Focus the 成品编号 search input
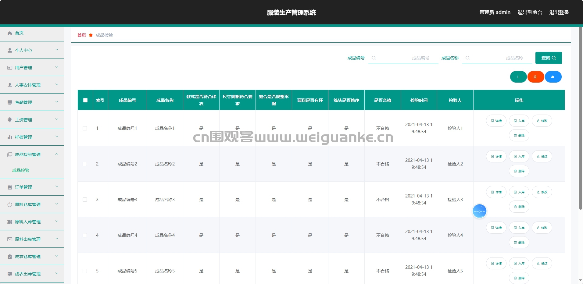The height and width of the screenshot is (284, 583). click(x=403, y=58)
